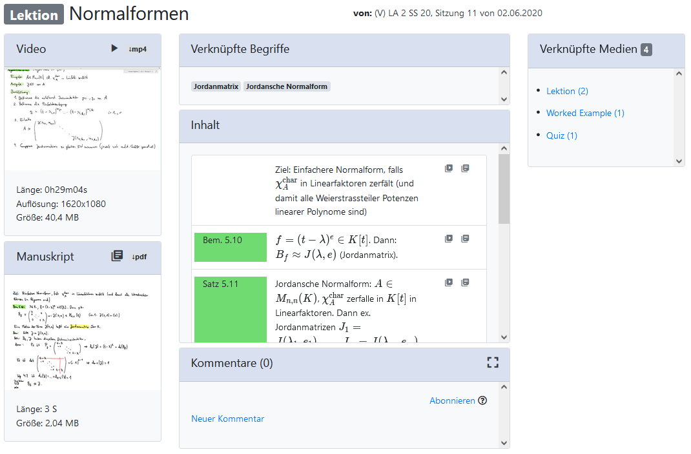
Task: Open linked Lektion (2) media
Action: [567, 91]
